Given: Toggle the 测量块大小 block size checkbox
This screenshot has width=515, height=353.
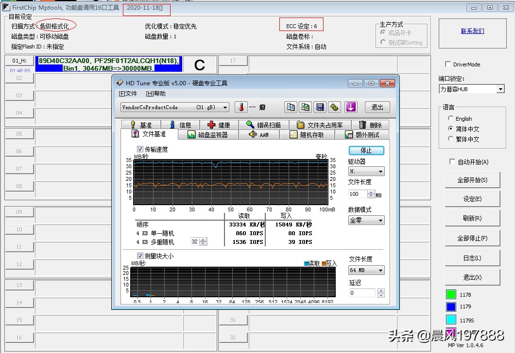Looking at the screenshot, I should [x=140, y=256].
